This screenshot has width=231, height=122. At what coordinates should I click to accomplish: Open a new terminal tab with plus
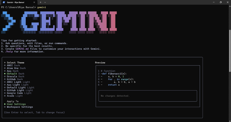(41, 2)
